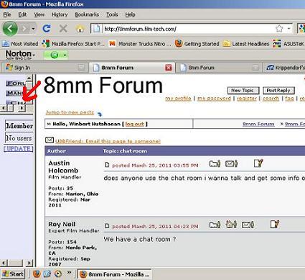Go back with the green back arrow
Image resolution: width=305 pixels, height=280 pixels.
tap(10, 29)
